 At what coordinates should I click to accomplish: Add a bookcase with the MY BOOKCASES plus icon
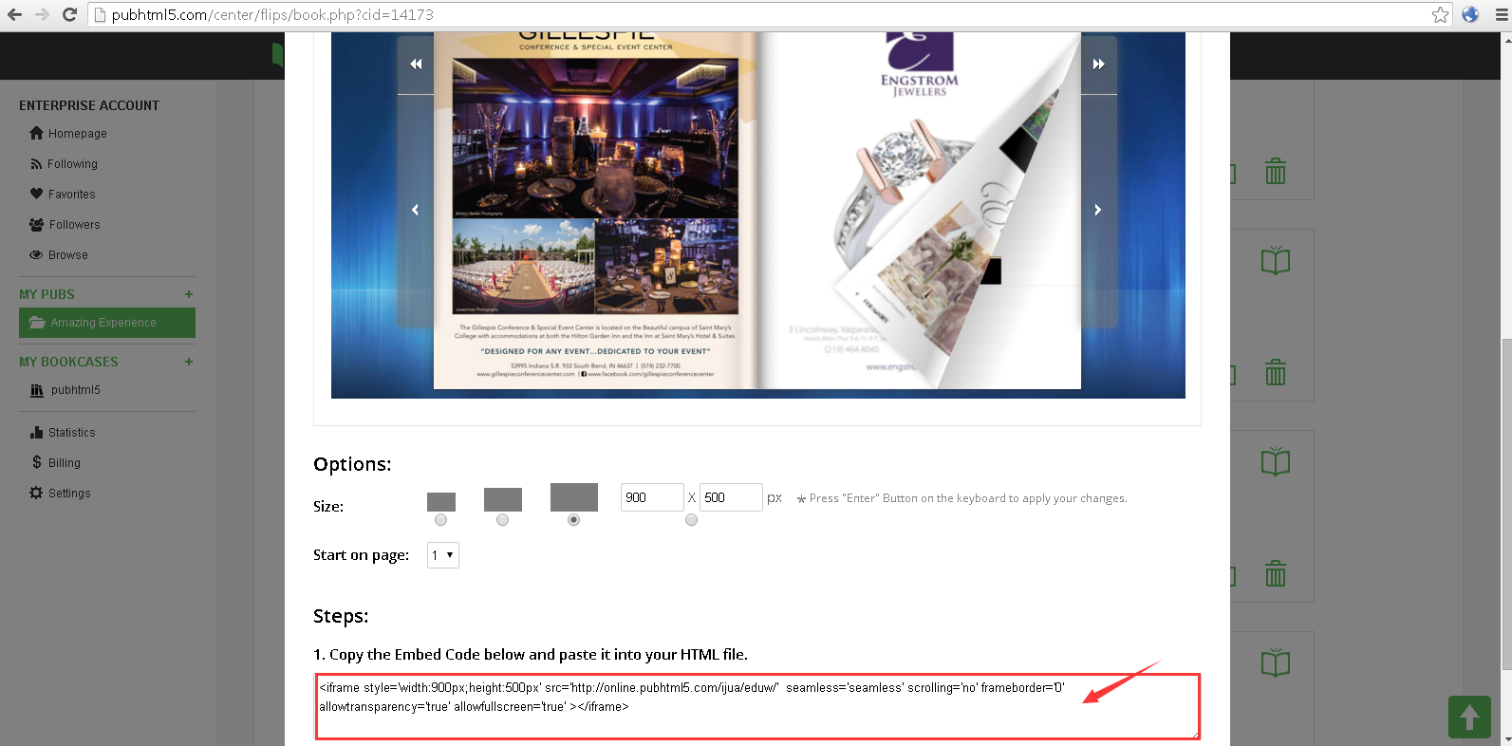point(189,362)
